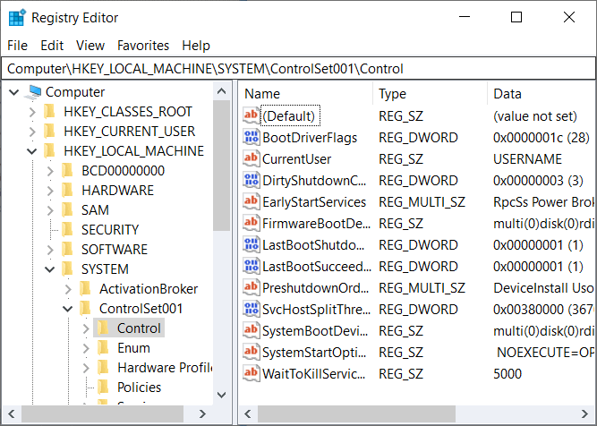Screen dimensions: 597x426
Task: Click tree pane scroll right arrow
Action: 202,413
